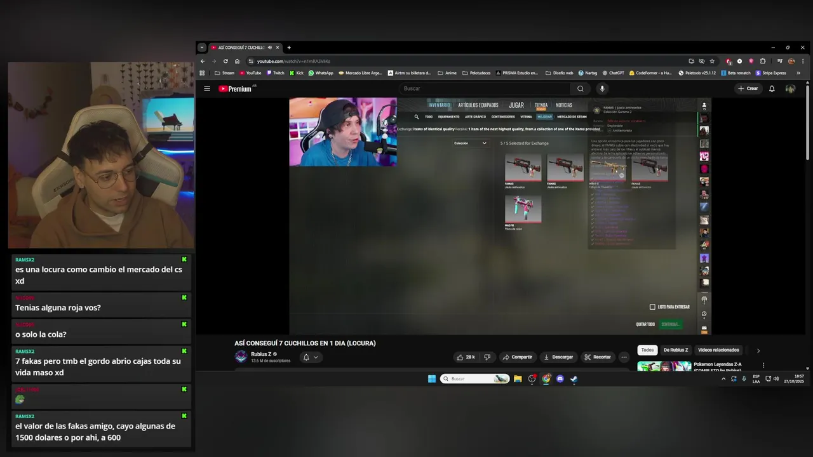813x457 pixels.
Task: Click the Compartir button
Action: coord(517,357)
